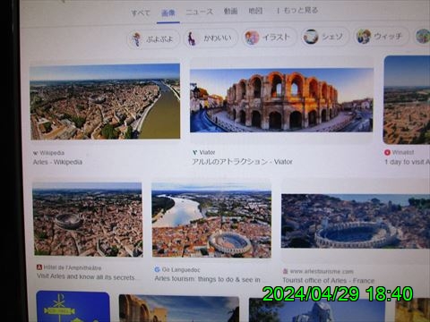Screen dimensions: 430x322
Task: Open the 地図 tab
Action: [255, 11]
